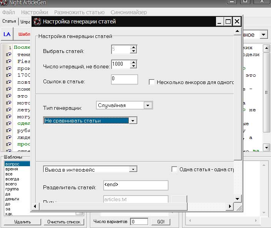Image resolution: width=271 pixels, height=228 pixels.
Task: Open the main window dropdown ending in 'ное'
Action: click(x=264, y=35)
